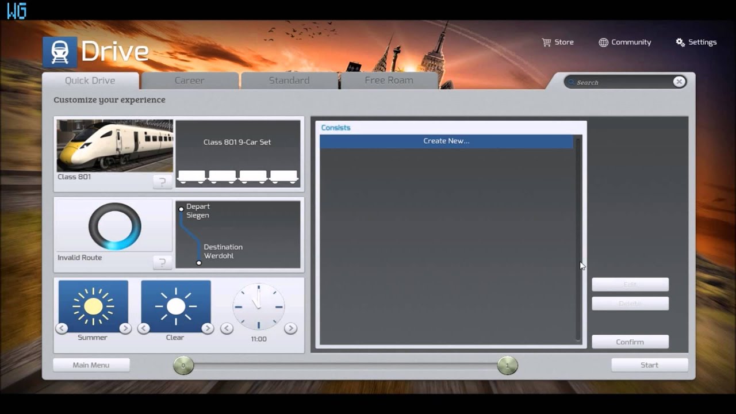The image size is (736, 414).
Task: Click the Edit consist button
Action: pos(630,285)
